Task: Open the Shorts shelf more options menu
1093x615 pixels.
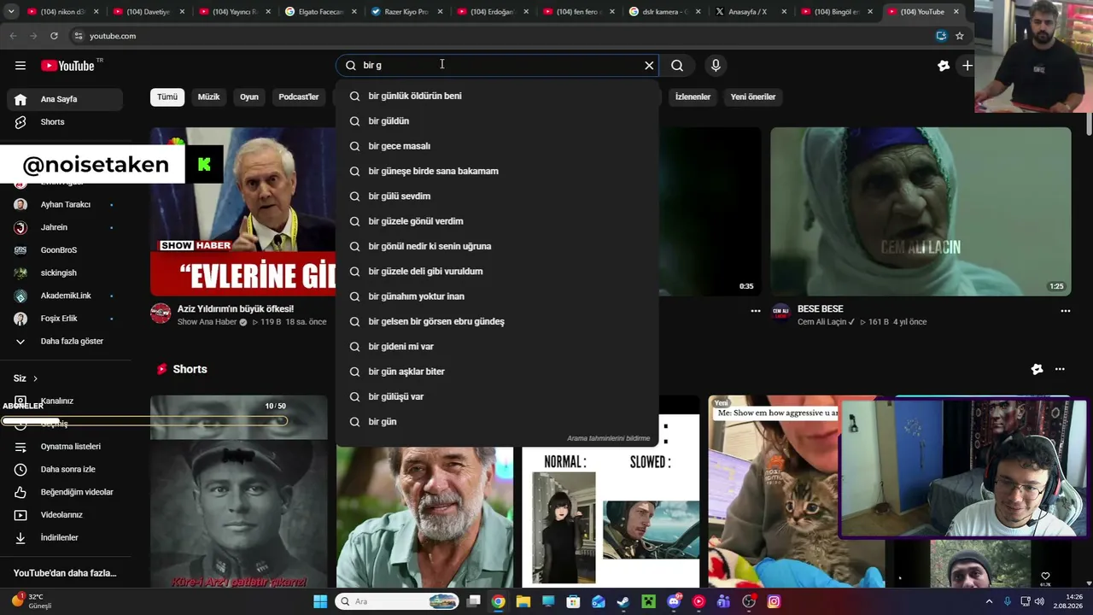Action: pyautogui.click(x=1060, y=369)
